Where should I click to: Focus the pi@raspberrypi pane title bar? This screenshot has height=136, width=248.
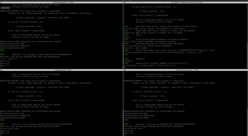(x=62, y=70)
